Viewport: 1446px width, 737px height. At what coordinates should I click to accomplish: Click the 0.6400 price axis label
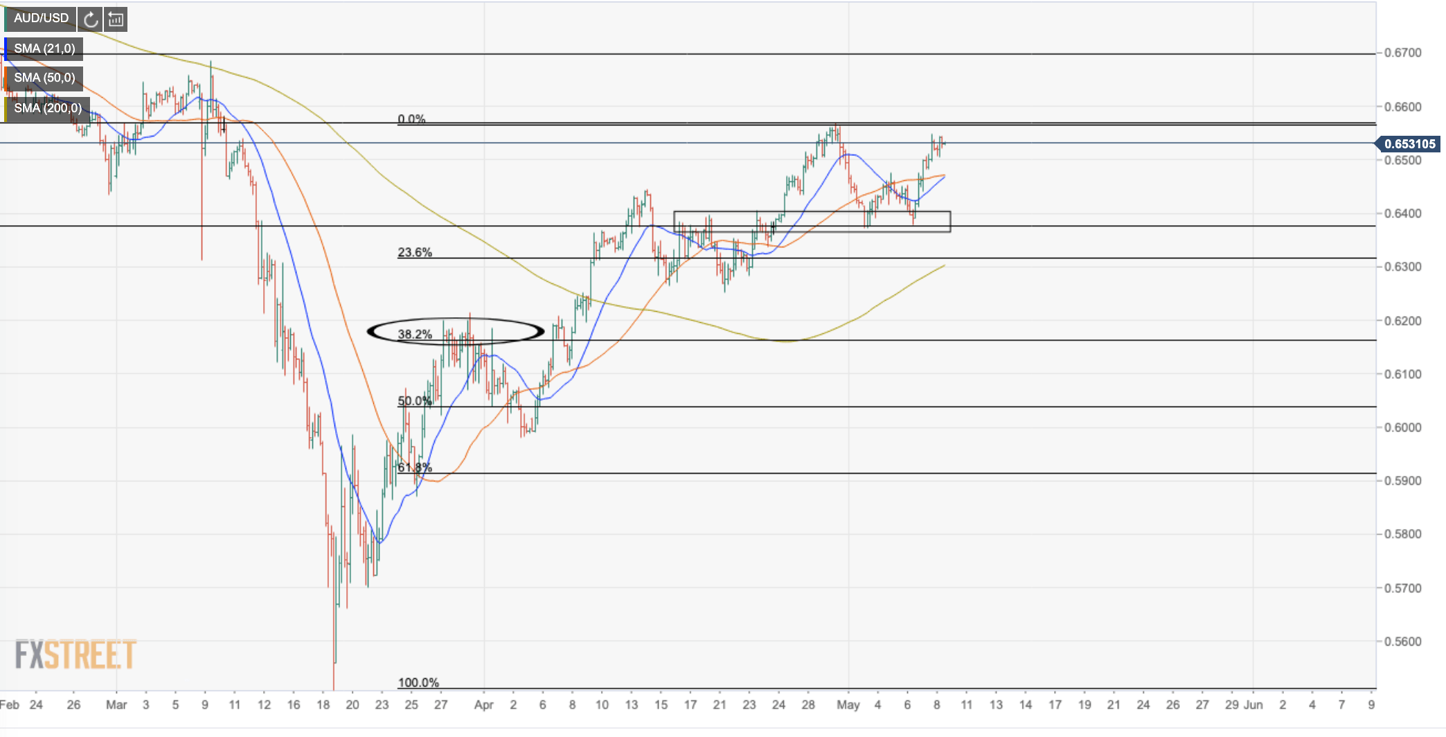coord(1403,213)
